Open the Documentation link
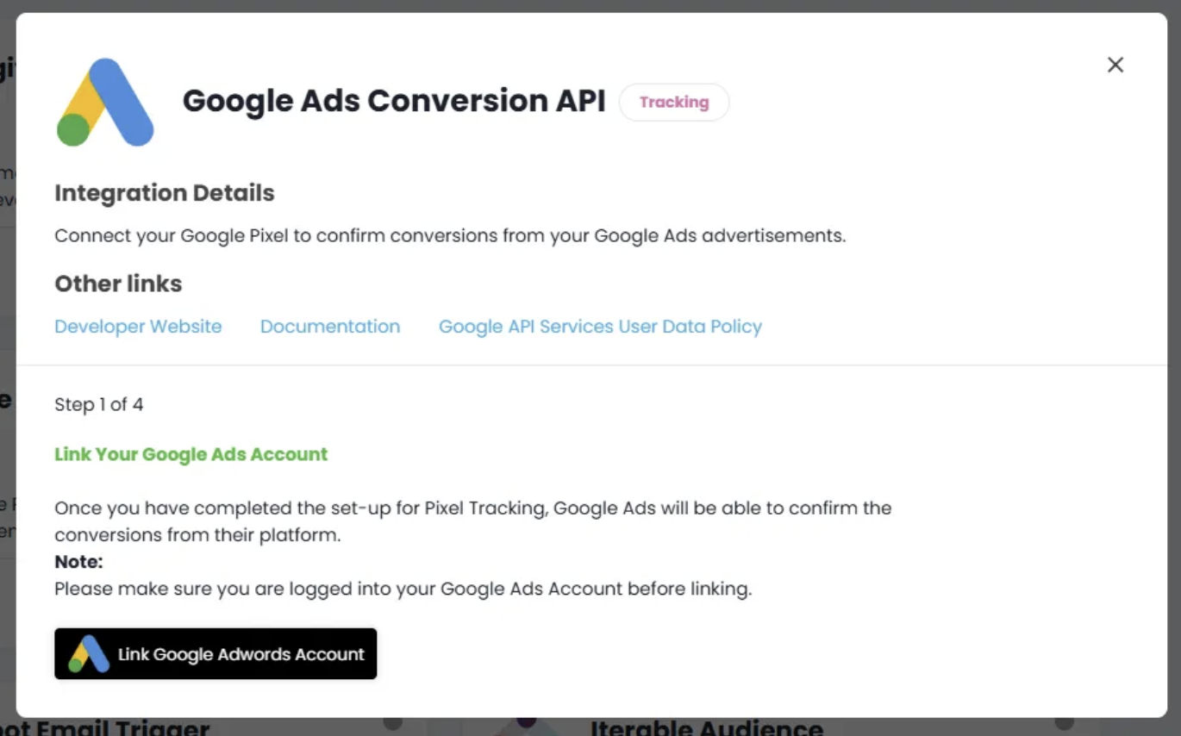Viewport: 1181px width, 736px height. [330, 327]
